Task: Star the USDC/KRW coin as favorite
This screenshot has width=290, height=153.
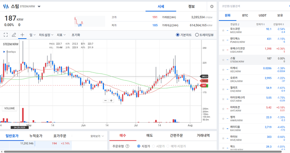Action: pos(223,50)
